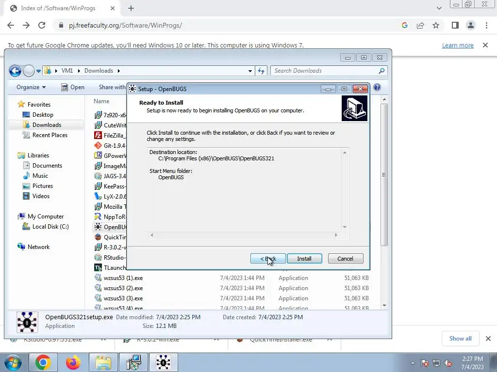497x372 pixels.
Task: Open Chrome from the taskbar
Action: [43, 362]
